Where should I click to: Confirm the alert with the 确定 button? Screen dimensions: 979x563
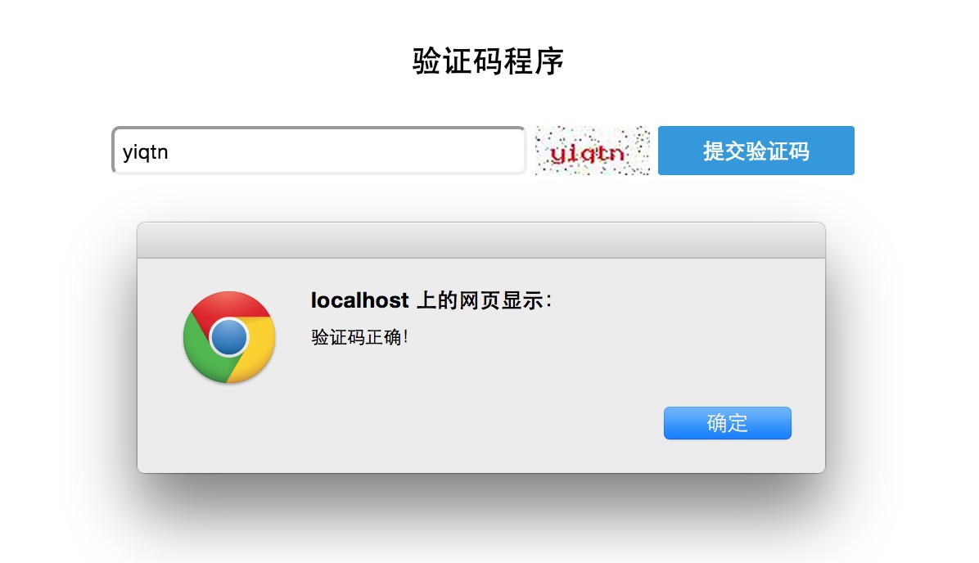click(x=728, y=423)
